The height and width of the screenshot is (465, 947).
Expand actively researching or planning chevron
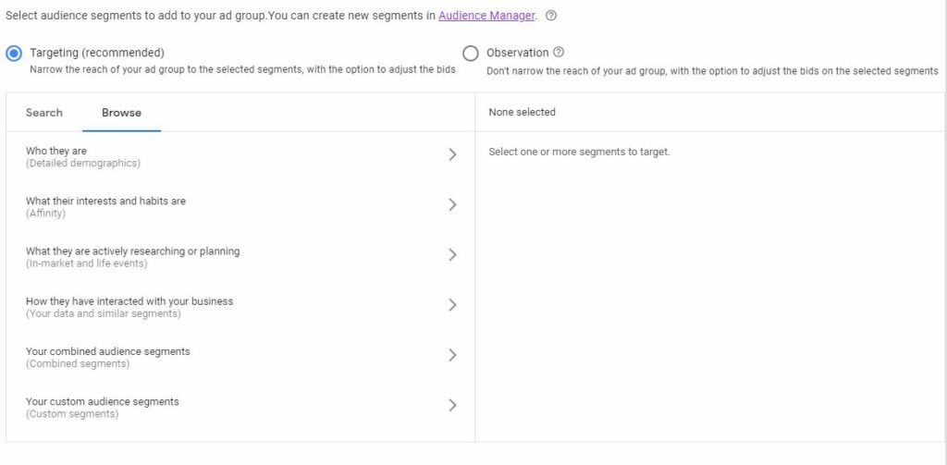click(452, 255)
